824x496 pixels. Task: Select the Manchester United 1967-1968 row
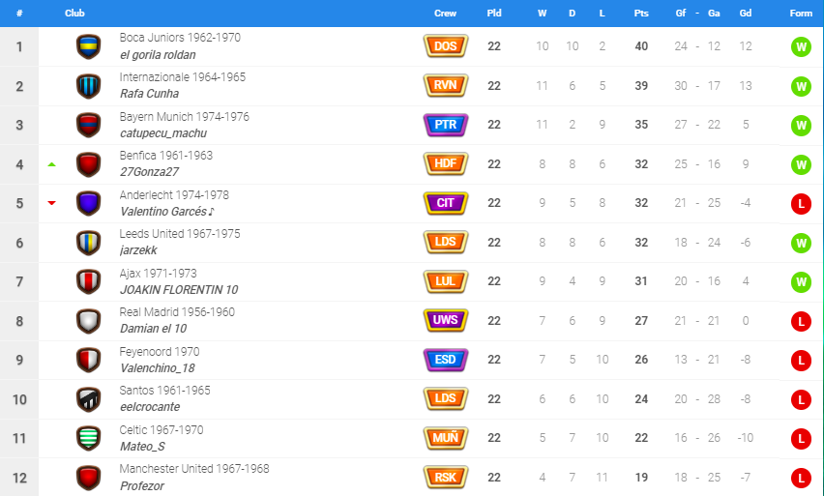pos(412,477)
